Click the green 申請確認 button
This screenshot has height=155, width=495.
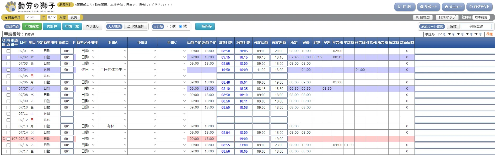(32, 26)
